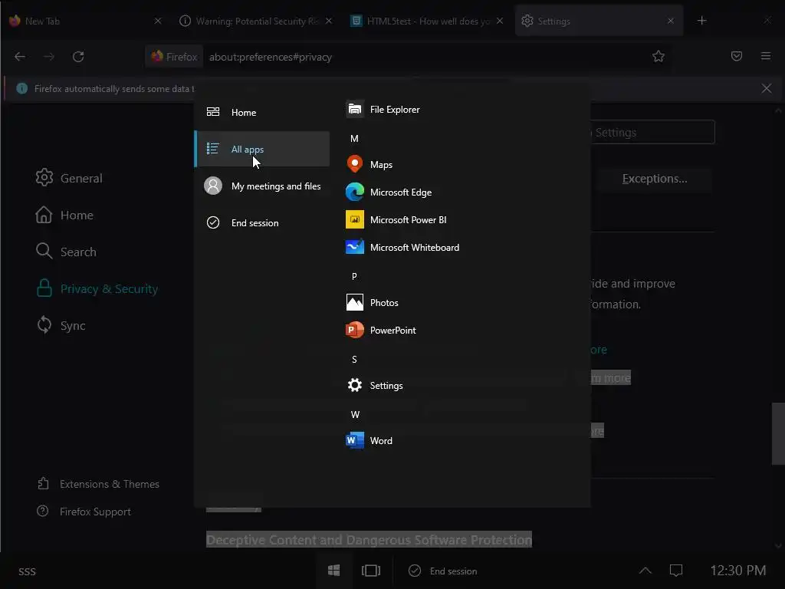The image size is (785, 589).
Task: Open the Save to Pocket button
Action: 737,56
